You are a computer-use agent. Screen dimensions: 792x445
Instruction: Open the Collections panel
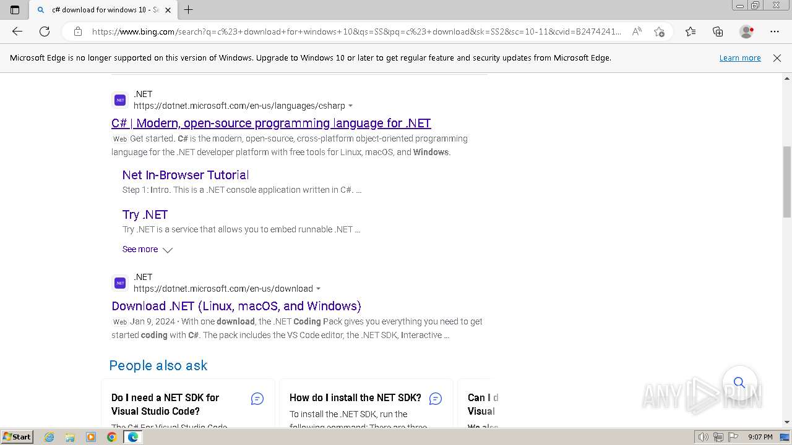tap(718, 32)
